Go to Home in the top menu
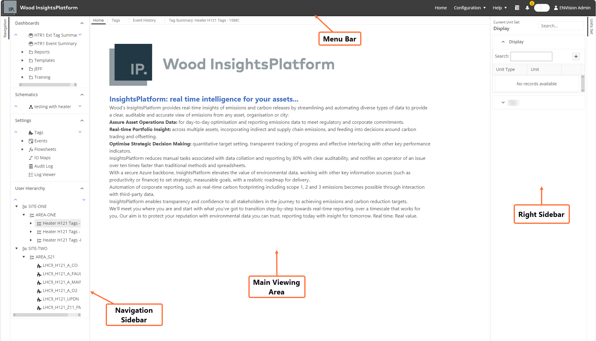 [x=441, y=8]
